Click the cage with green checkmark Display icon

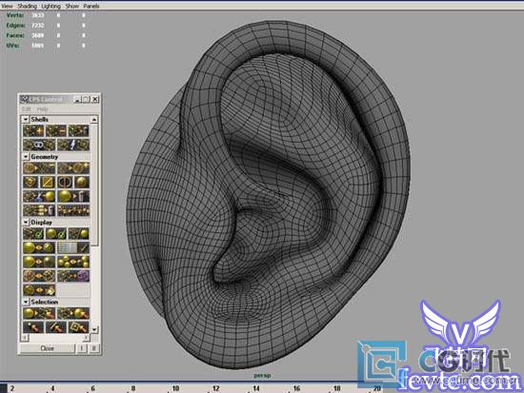(x=33, y=233)
